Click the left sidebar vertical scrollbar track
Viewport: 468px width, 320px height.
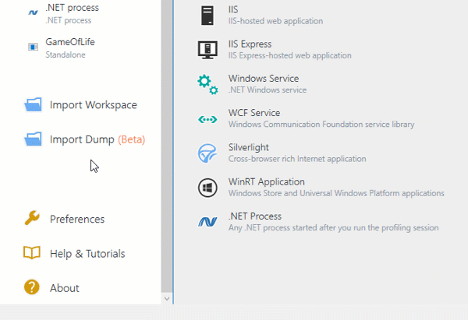point(166,156)
